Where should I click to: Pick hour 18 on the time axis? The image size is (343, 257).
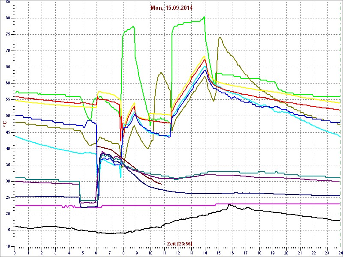pyautogui.click(x=259, y=253)
